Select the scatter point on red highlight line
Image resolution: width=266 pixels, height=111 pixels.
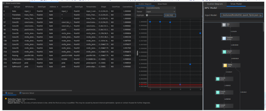pyautogui.click(x=180, y=84)
